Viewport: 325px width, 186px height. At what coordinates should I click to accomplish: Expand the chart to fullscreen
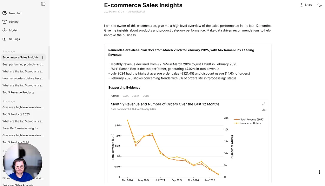point(264,104)
